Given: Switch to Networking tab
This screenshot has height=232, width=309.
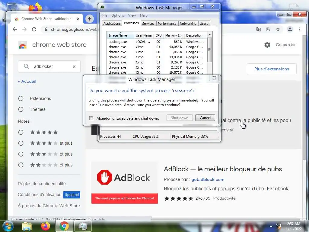Looking at the screenshot, I should point(188,24).
